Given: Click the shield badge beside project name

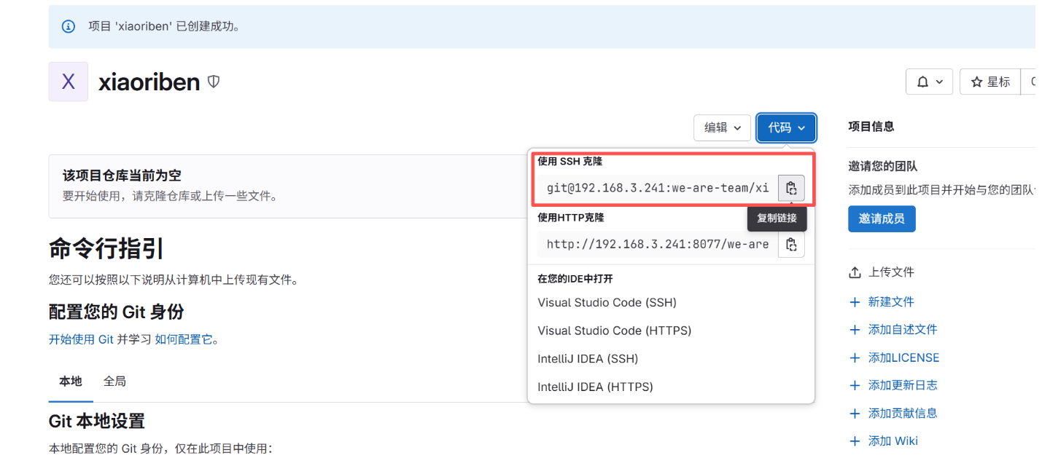Looking at the screenshot, I should [212, 82].
